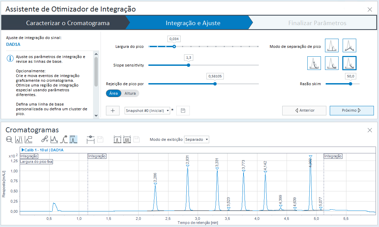Click the chromatogram legend display icon
Image resolution: width=379 pixels, height=227 pixels.
point(29,139)
